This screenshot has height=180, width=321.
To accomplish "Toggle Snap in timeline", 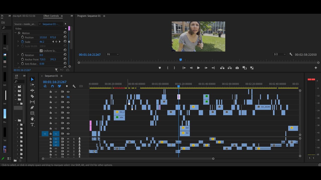I will pos(52,86).
